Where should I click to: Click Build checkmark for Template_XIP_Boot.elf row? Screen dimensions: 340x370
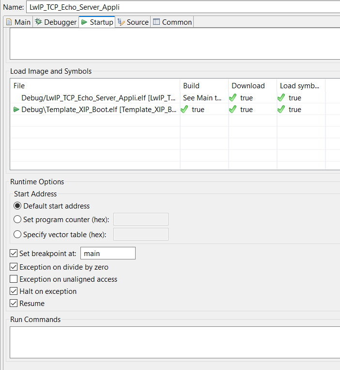pyautogui.click(x=185, y=110)
